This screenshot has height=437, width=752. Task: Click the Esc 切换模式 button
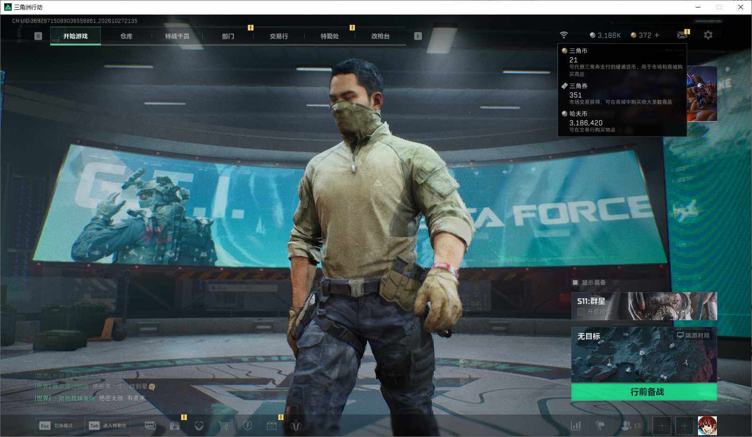tap(57, 426)
